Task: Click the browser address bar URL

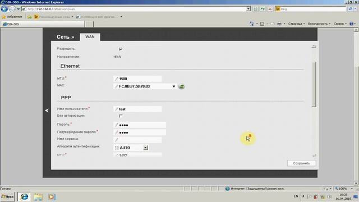Action: pyautogui.click(x=134, y=9)
